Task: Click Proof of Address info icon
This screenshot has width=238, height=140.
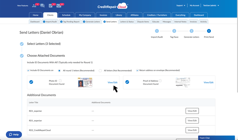Action: 160,81
